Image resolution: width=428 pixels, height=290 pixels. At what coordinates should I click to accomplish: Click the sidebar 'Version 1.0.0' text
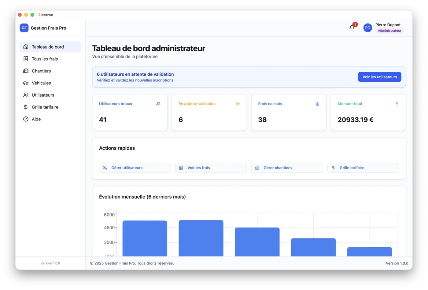pos(50,263)
